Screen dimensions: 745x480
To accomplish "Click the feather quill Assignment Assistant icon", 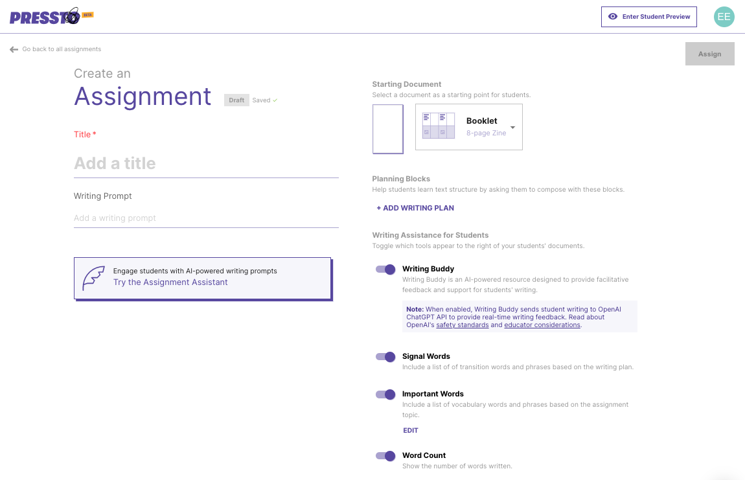I will (94, 278).
